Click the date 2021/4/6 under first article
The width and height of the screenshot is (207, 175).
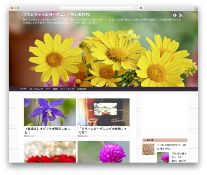tap(29, 136)
